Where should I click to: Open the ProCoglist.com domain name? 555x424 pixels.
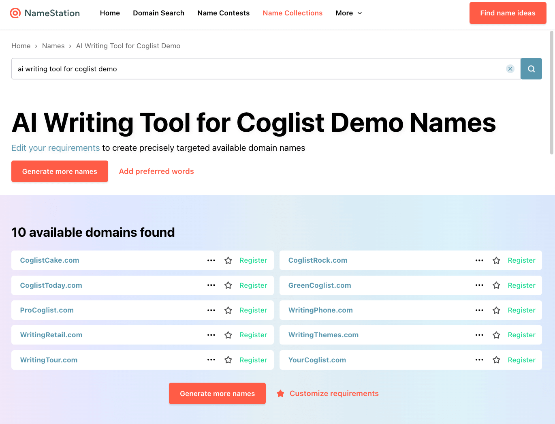(x=47, y=310)
